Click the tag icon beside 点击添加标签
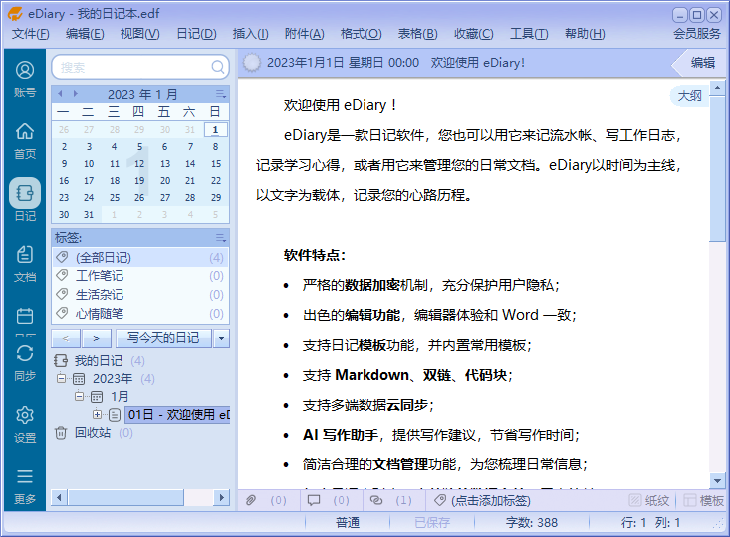Screen dimensions: 730x537 coord(440,500)
